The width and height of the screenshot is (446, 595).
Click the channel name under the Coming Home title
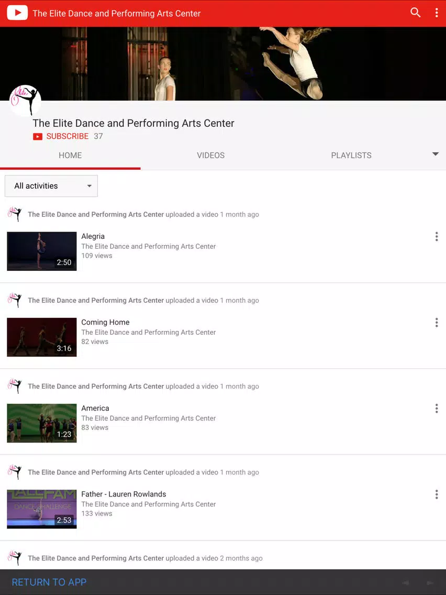click(x=149, y=333)
